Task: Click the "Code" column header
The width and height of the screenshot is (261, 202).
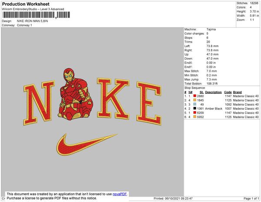Action: pyautogui.click(x=228, y=92)
